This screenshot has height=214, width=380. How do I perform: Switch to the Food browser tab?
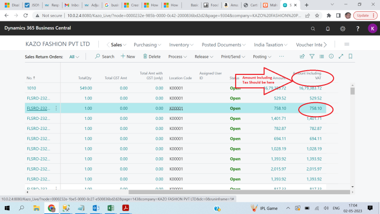pyautogui.click(x=211, y=5)
